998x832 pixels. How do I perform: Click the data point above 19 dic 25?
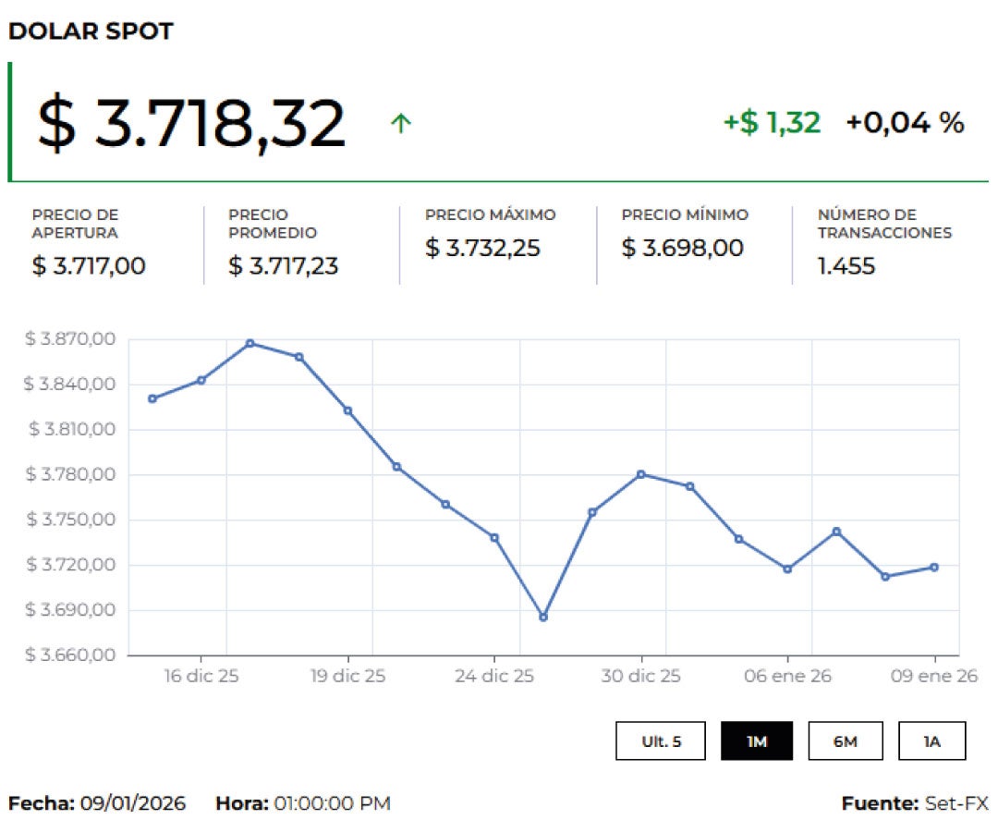tap(347, 410)
